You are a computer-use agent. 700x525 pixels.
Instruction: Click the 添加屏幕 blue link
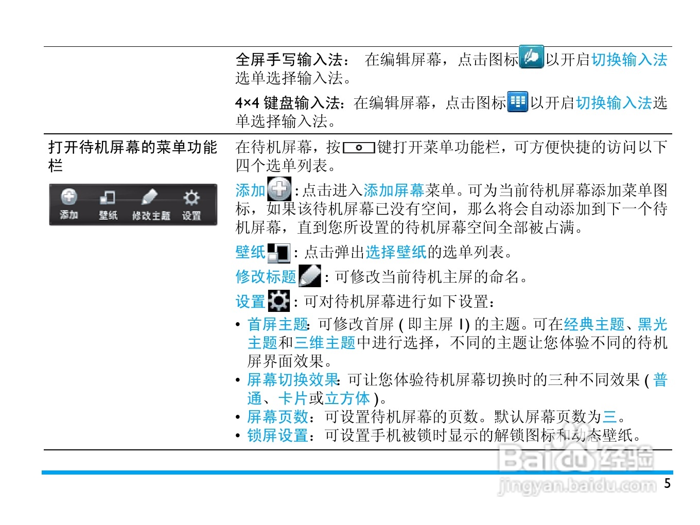[394, 190]
